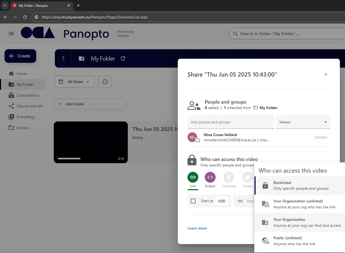Open the All Dates dropdown
Image resolution: width=345 pixels, height=253 pixels.
[75, 82]
